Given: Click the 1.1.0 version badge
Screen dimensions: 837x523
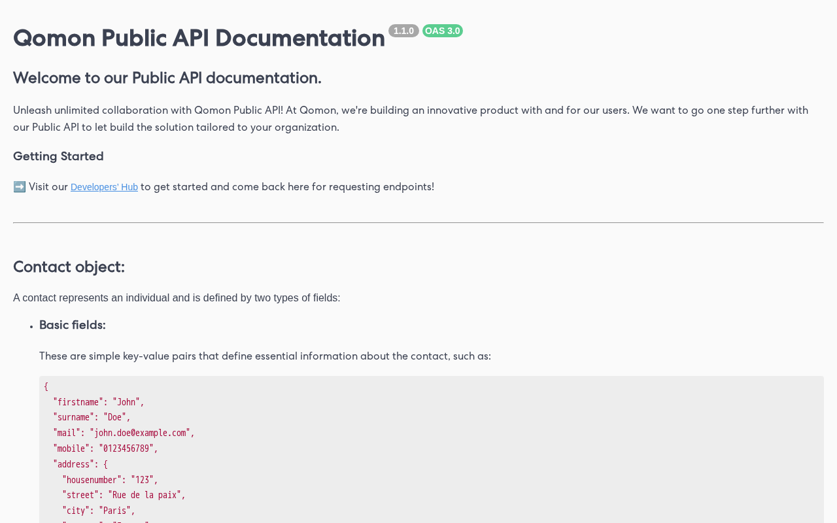Looking at the screenshot, I should click(x=403, y=31).
